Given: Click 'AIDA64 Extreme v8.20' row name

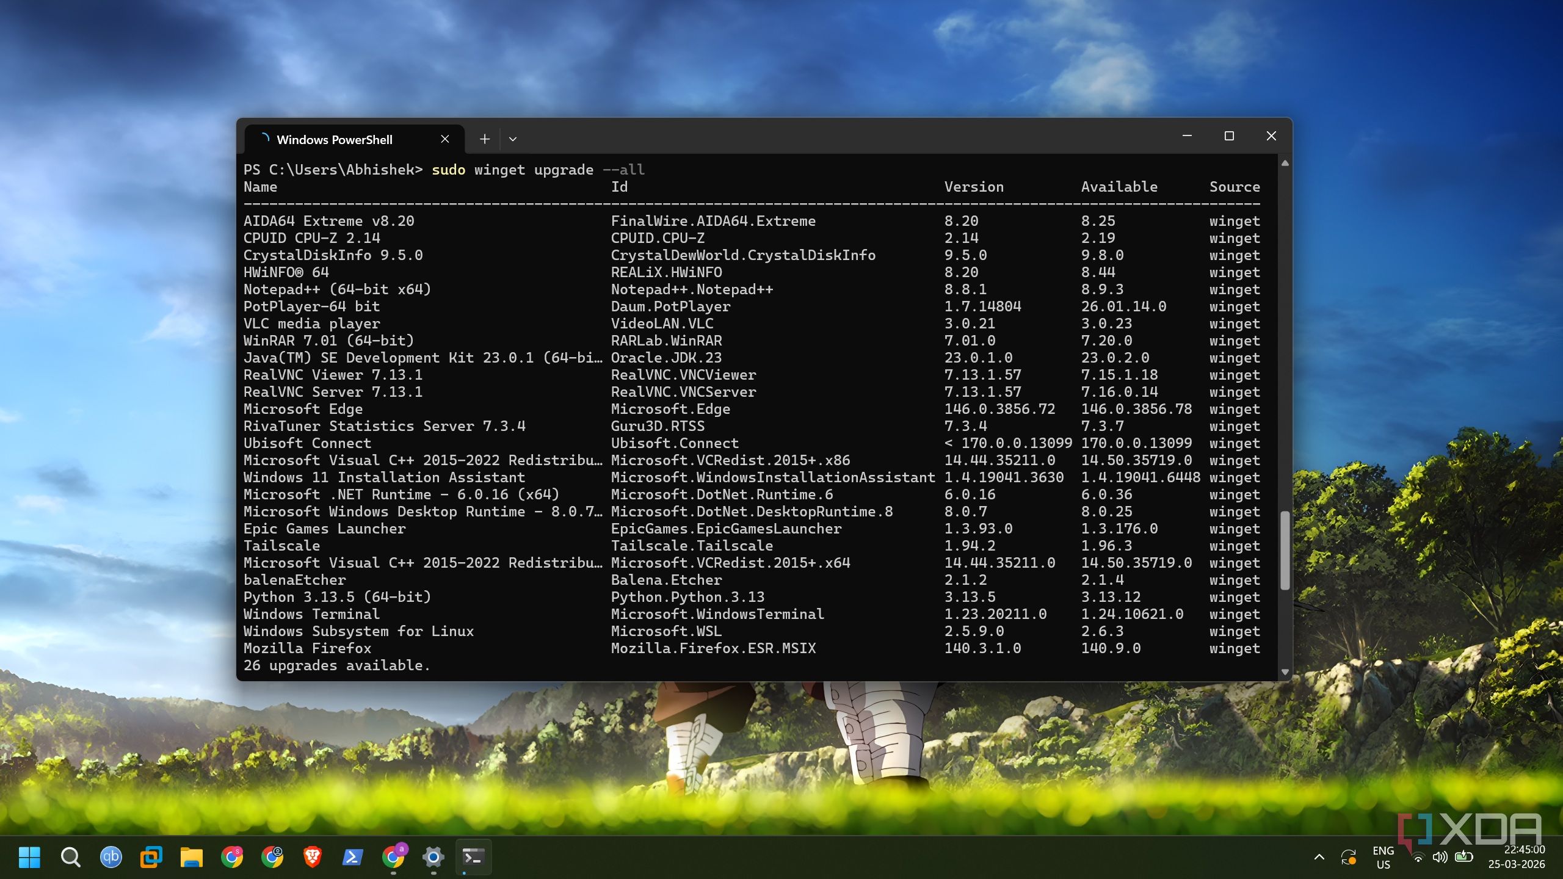Looking at the screenshot, I should (x=328, y=221).
